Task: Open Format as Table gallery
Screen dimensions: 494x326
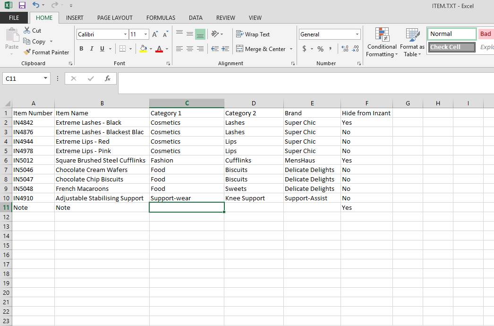Action: (412, 42)
